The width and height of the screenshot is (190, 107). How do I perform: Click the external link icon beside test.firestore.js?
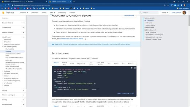pos(133,93)
